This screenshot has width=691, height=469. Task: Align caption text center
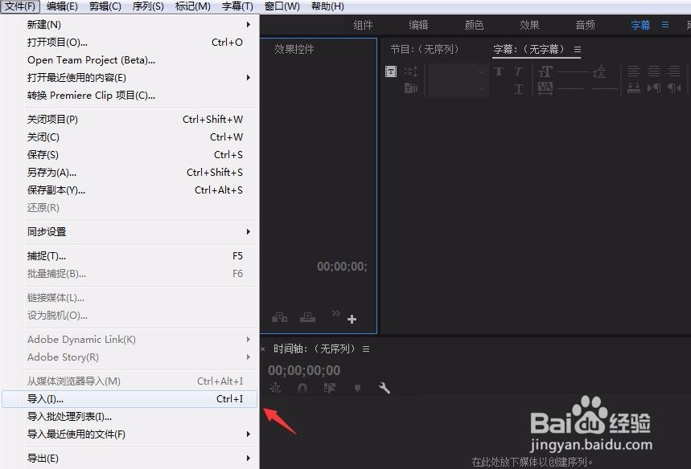(654, 71)
